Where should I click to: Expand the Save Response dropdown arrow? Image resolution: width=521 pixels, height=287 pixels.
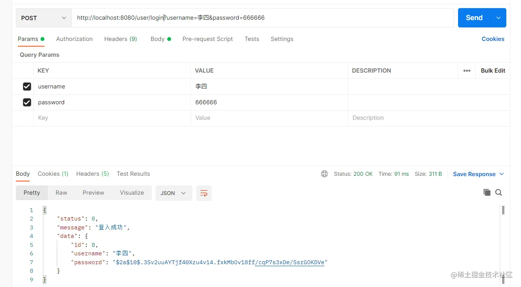(x=502, y=174)
